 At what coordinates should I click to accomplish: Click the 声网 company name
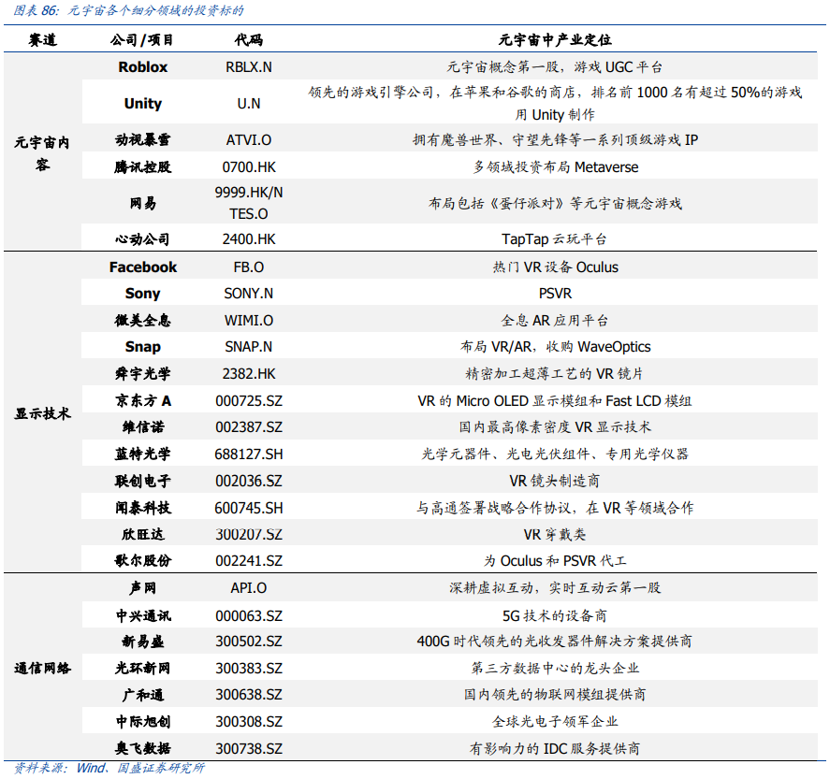point(142,588)
